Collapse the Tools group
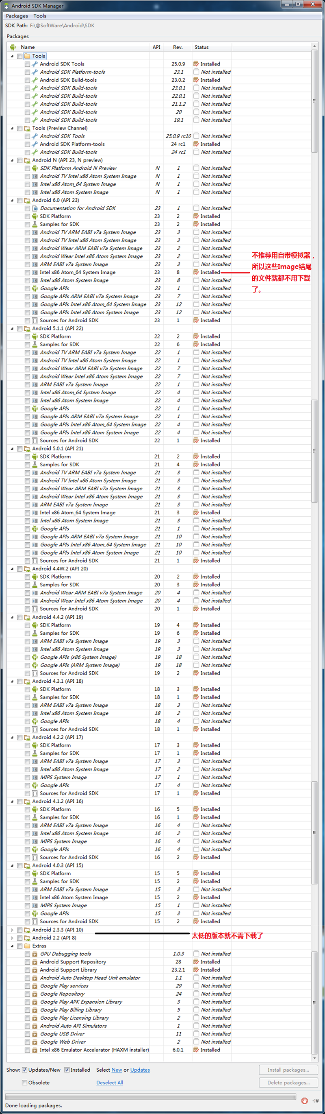Image resolution: width=325 pixels, height=1114 pixels. point(12,56)
